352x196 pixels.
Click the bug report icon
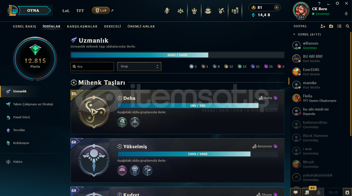click(347, 192)
